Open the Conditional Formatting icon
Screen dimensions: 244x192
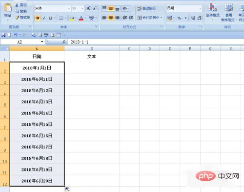[212, 7]
